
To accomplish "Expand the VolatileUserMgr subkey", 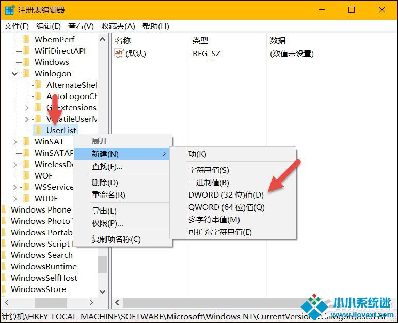I will coord(27,119).
